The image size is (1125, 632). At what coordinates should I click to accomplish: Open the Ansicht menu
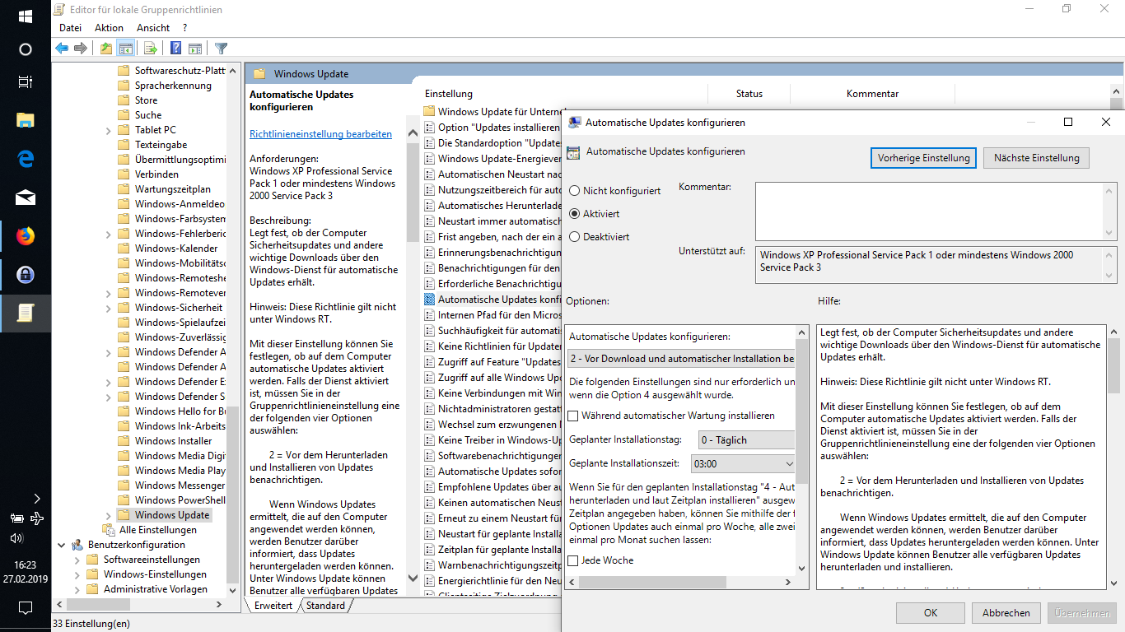tap(152, 28)
